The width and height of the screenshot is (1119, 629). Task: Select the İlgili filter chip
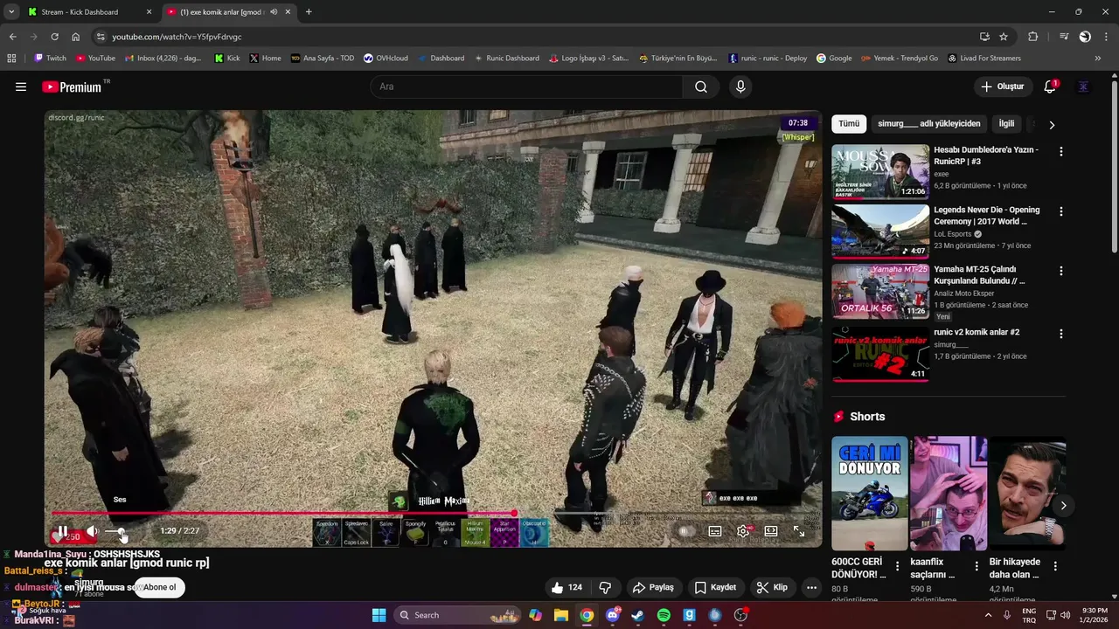click(x=1006, y=124)
